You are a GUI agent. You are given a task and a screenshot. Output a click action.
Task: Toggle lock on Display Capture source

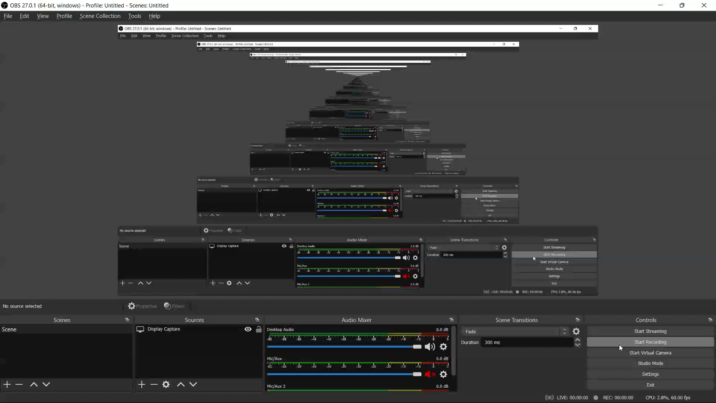[x=259, y=329]
